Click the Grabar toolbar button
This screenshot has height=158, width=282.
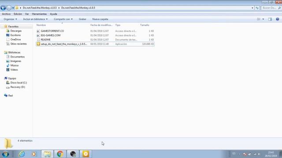pos(82,19)
